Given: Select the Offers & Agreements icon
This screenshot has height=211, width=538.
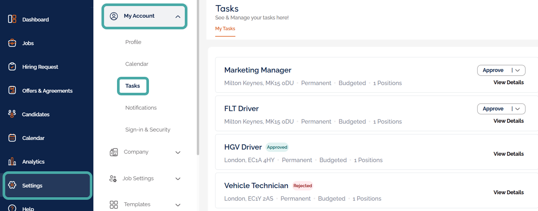Looking at the screenshot, I should tap(12, 91).
